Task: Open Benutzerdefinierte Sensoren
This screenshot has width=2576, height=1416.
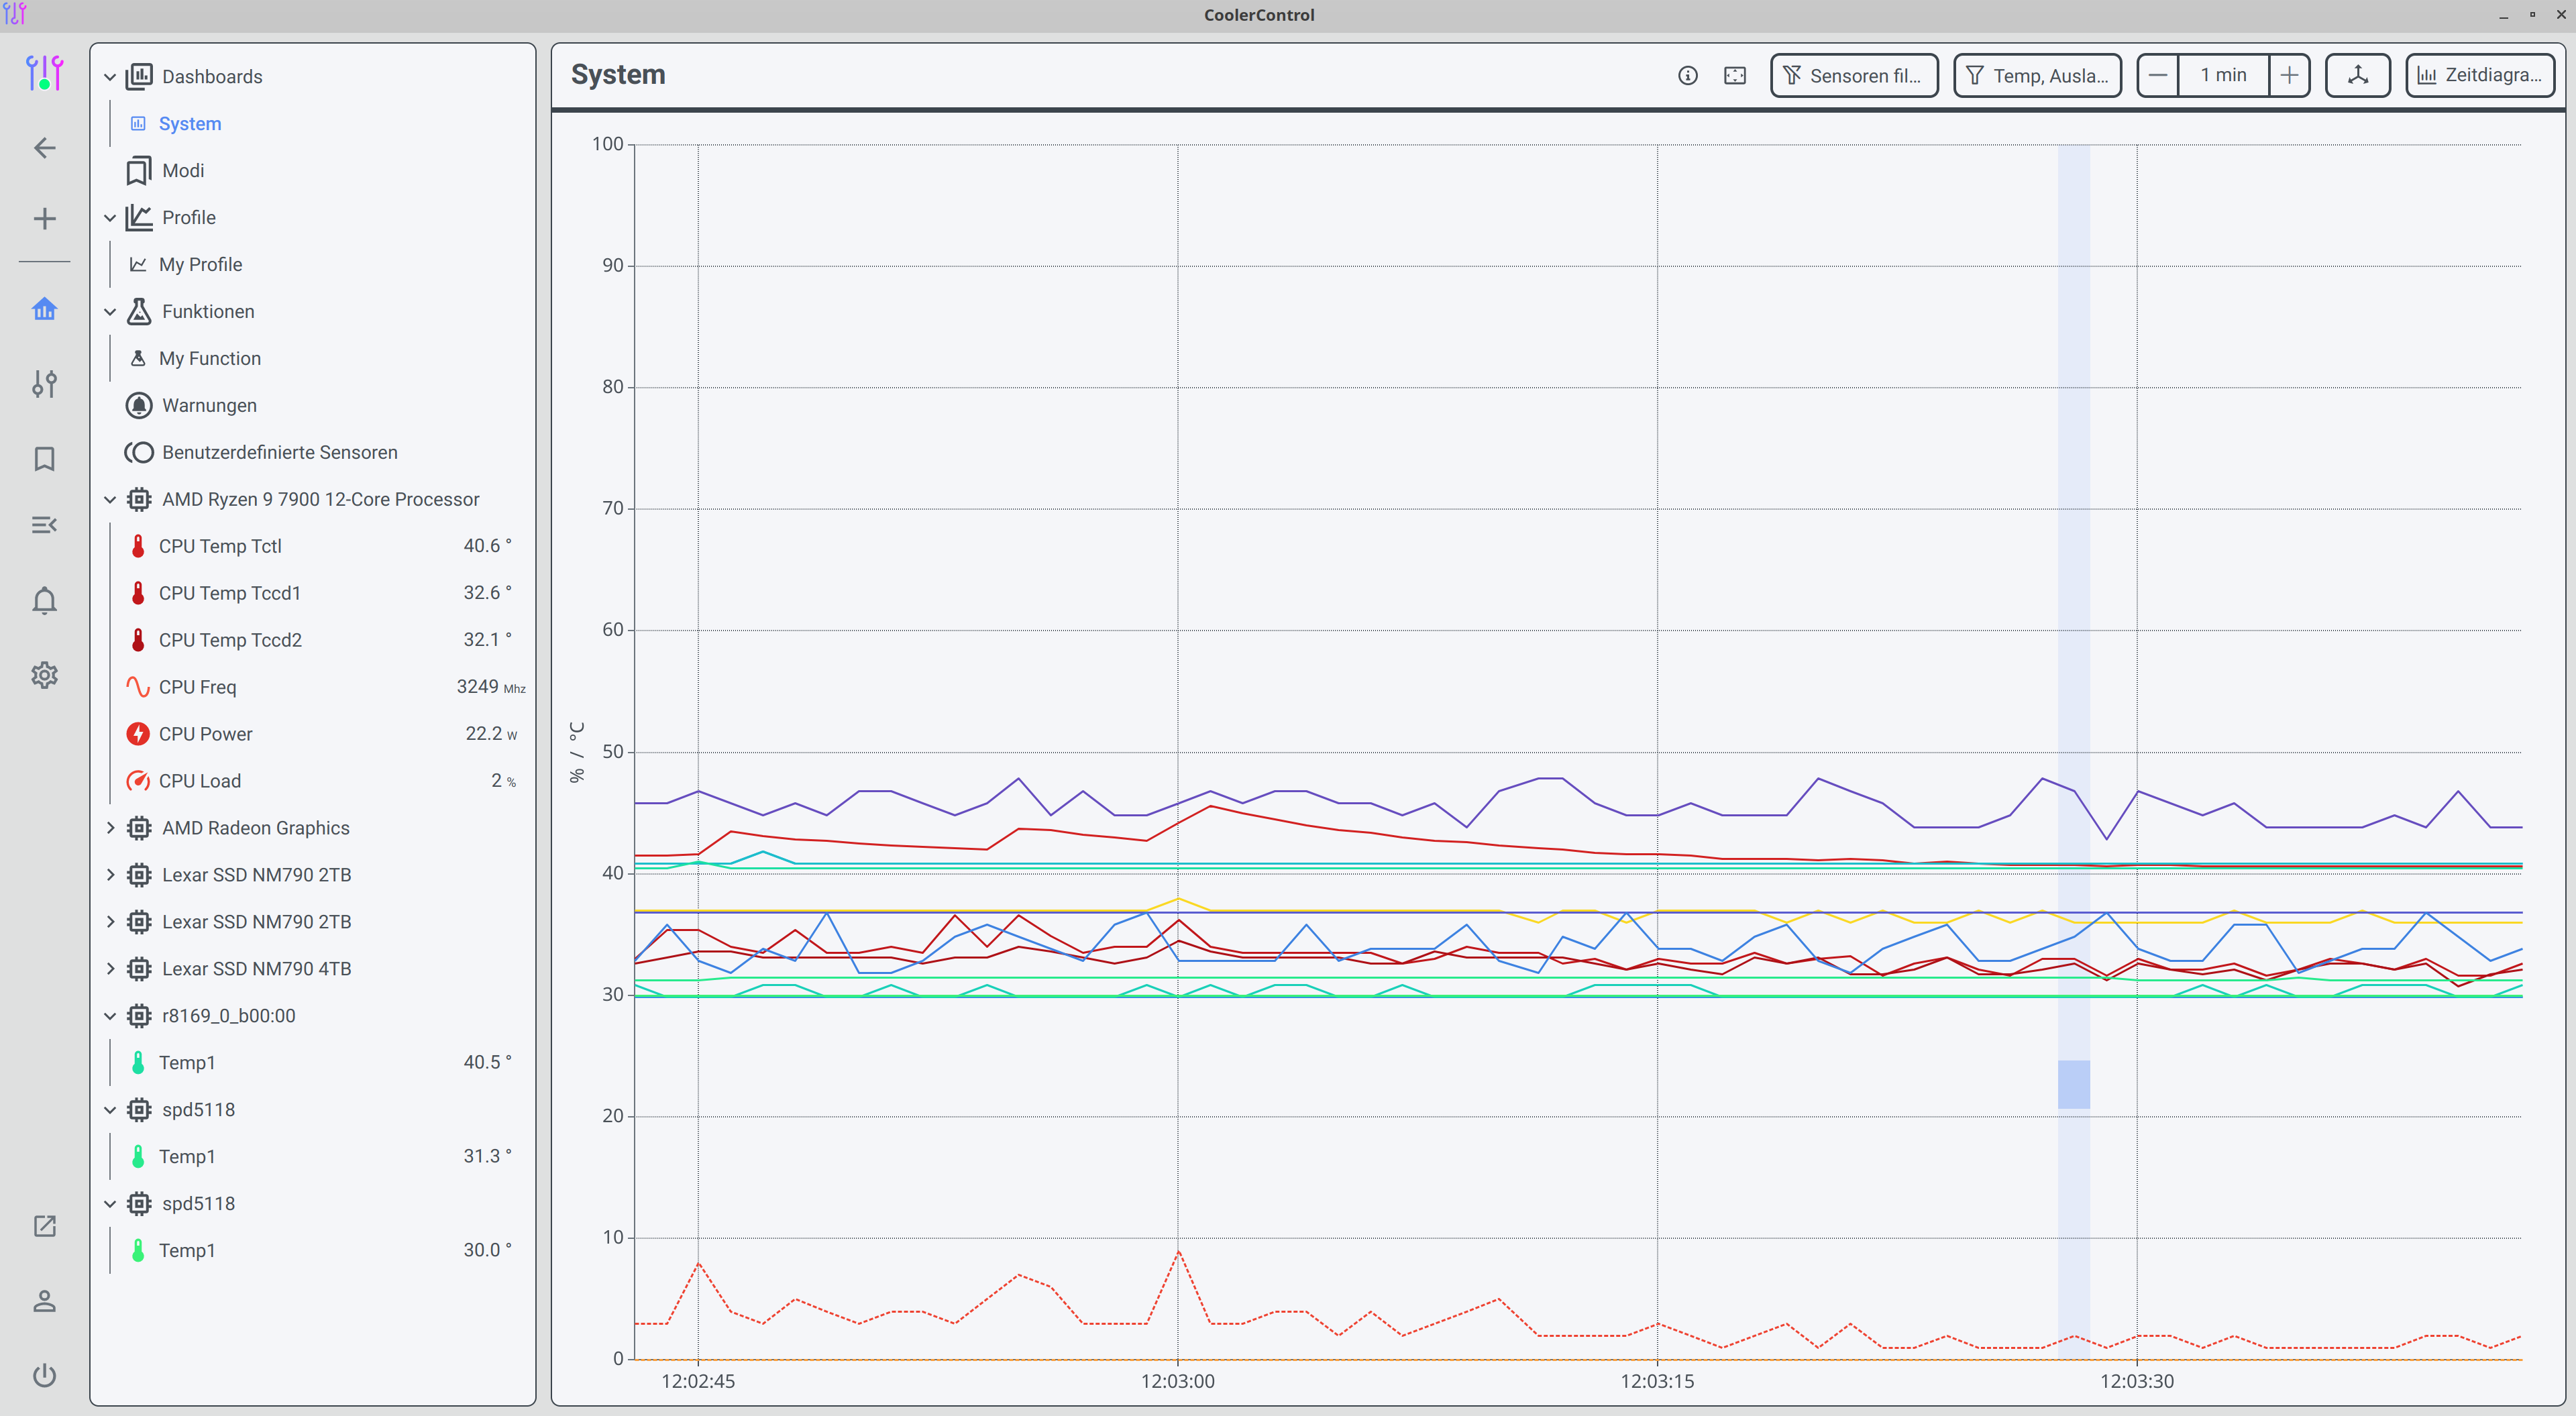Action: [280, 452]
